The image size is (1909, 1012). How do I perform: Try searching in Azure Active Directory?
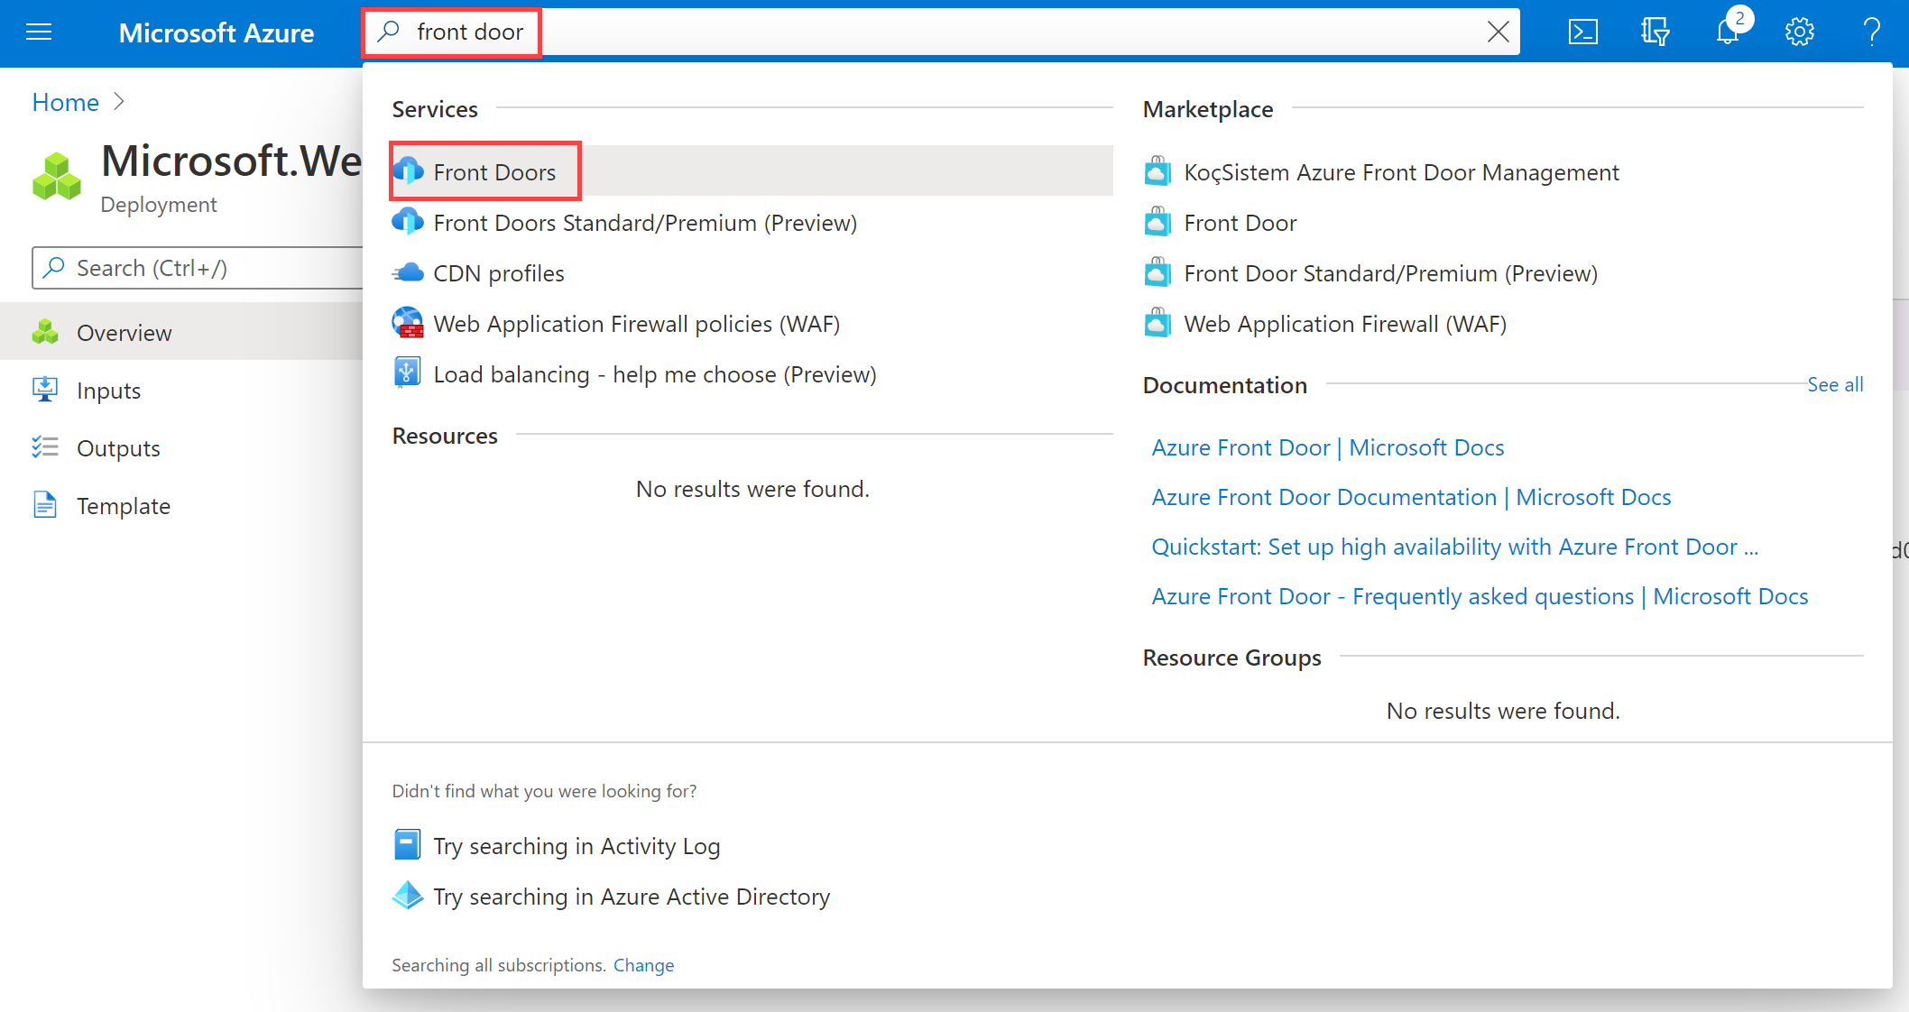coord(632,896)
